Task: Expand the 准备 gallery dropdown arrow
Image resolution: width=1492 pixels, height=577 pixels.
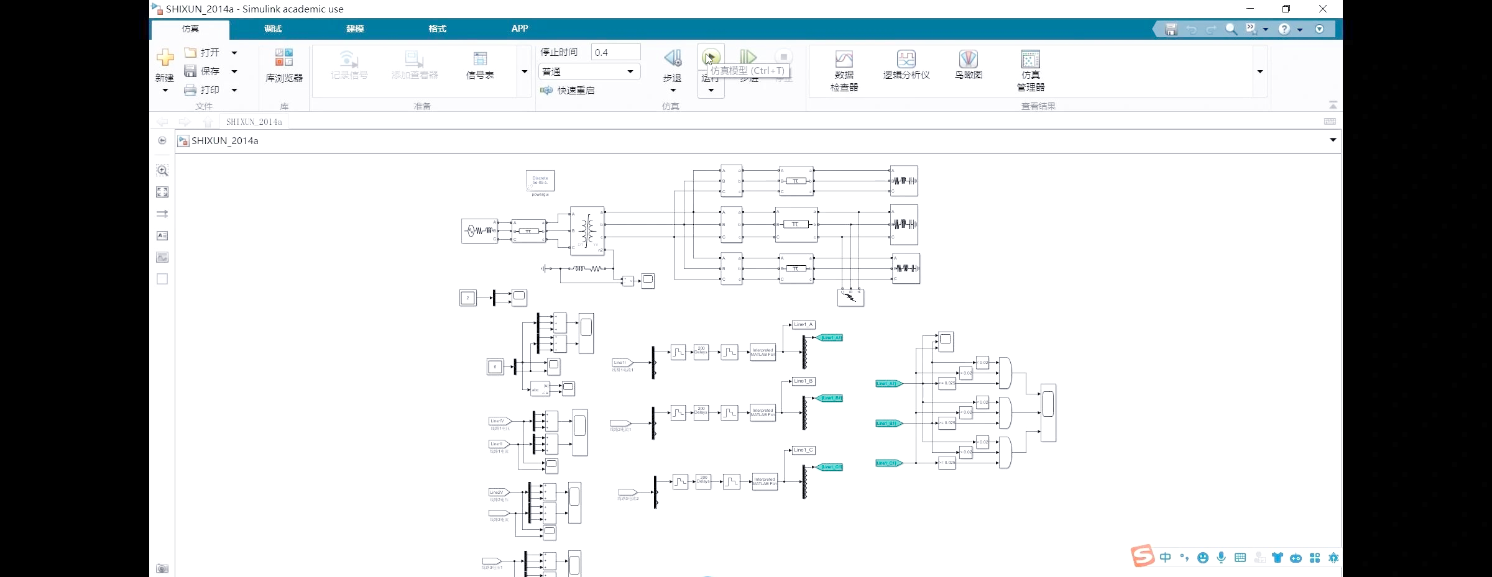Action: click(525, 71)
